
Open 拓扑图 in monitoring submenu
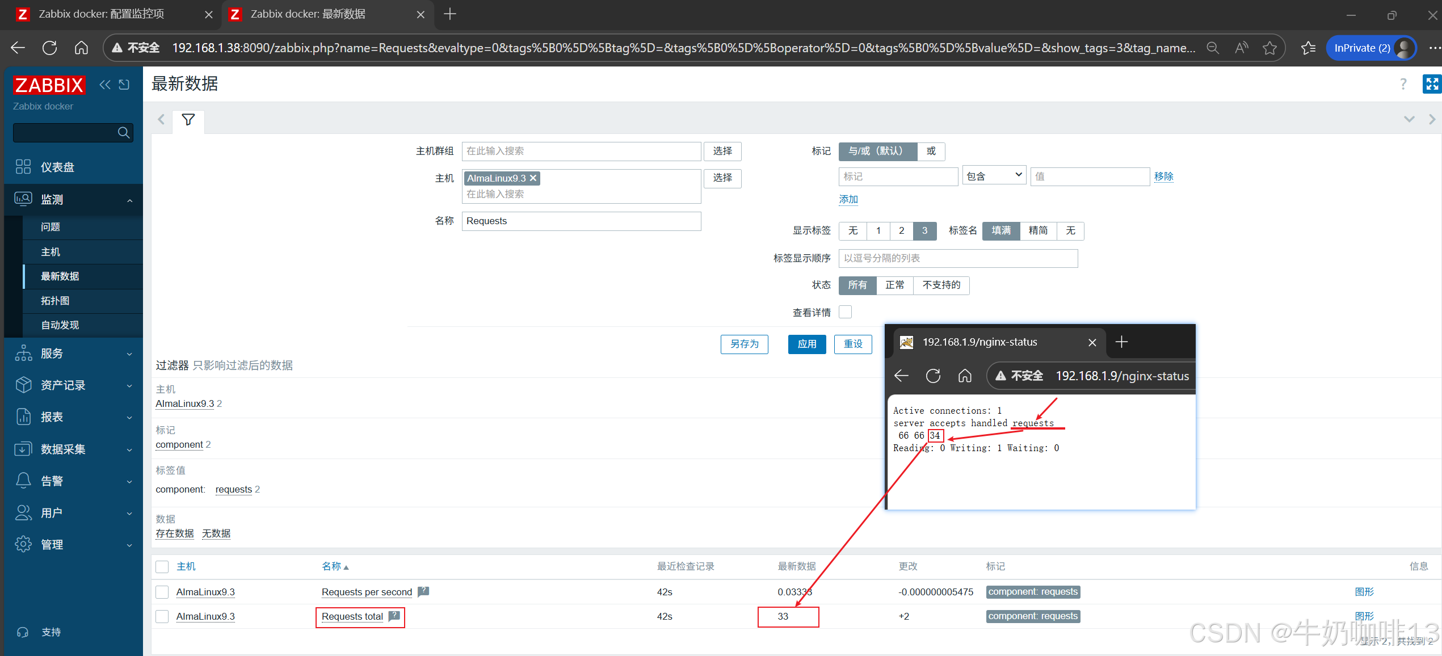55,301
